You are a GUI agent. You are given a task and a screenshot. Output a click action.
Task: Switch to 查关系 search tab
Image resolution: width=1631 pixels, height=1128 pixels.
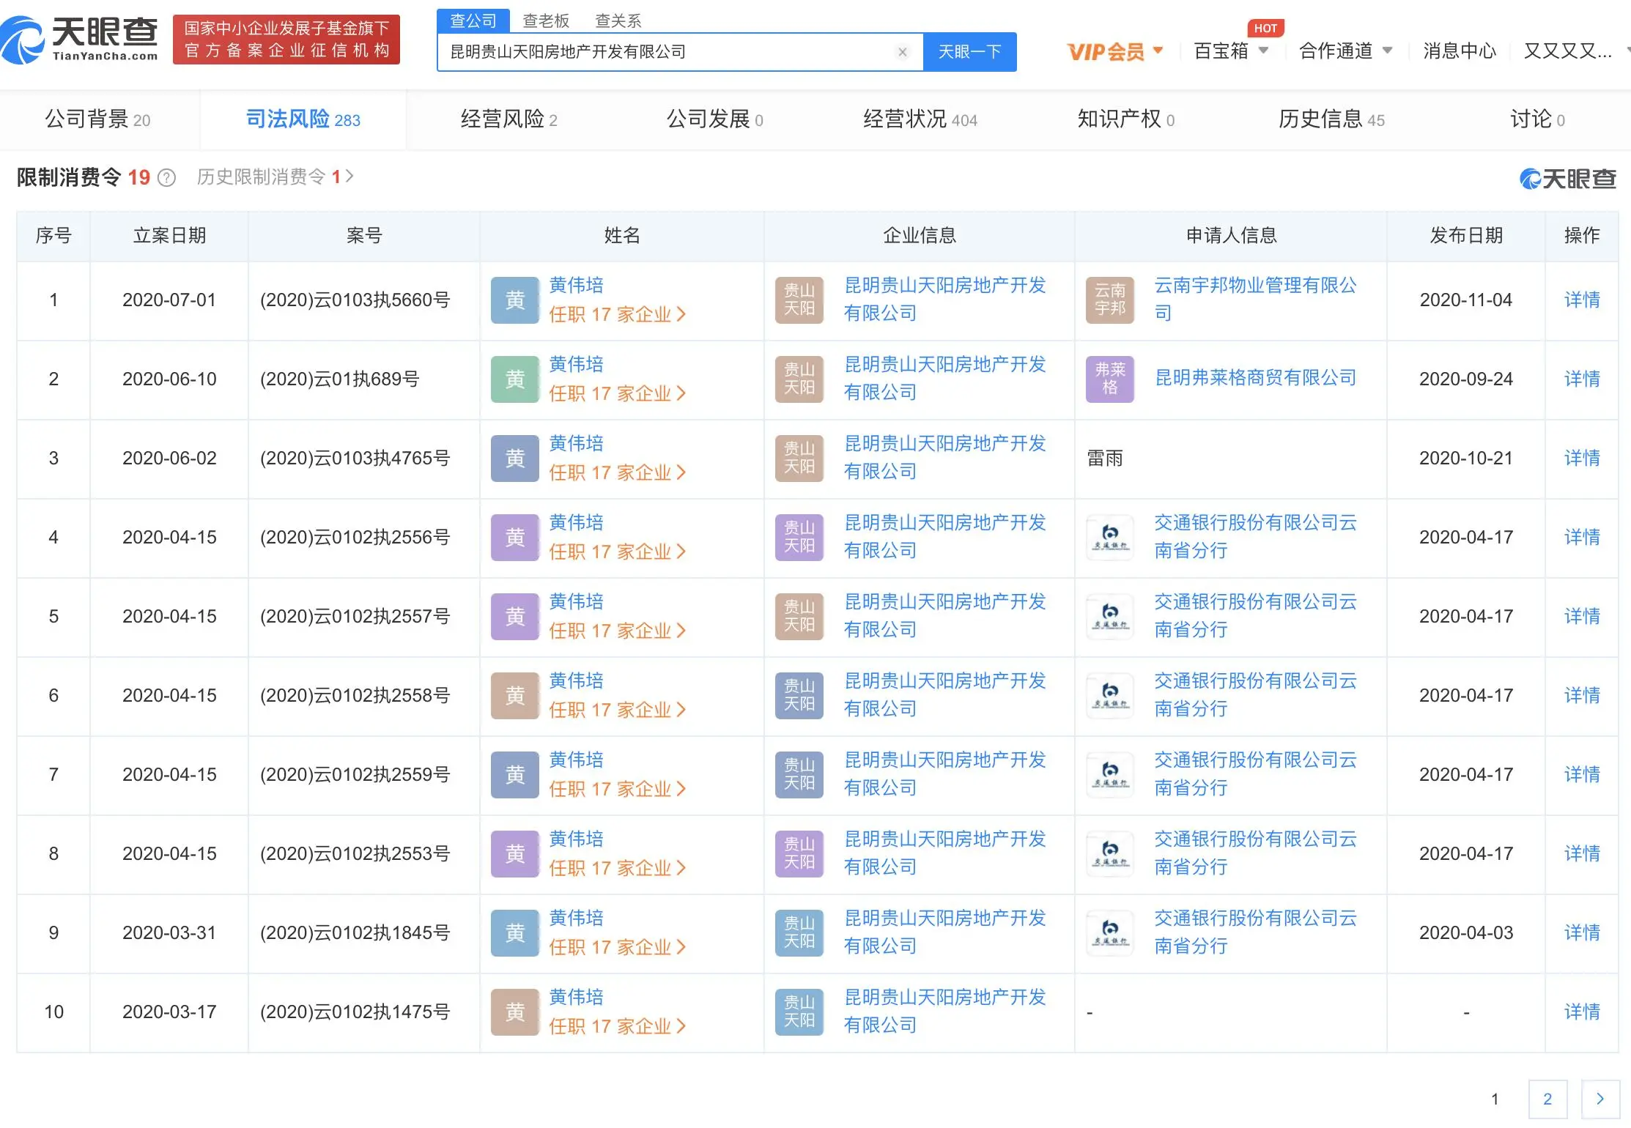click(618, 21)
